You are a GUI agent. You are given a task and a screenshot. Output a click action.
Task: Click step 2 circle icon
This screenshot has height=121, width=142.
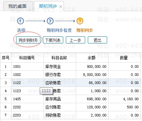click(50, 21)
